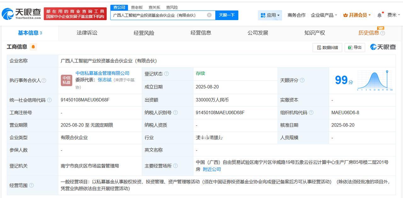Click the red banner 都在用的商业查询工具

coord(75,14)
